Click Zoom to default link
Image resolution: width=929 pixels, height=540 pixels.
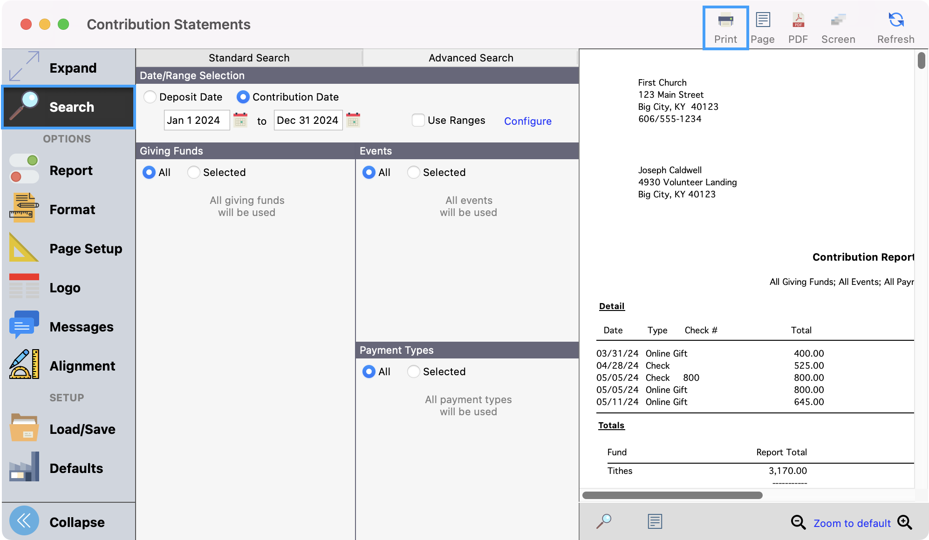click(x=852, y=523)
